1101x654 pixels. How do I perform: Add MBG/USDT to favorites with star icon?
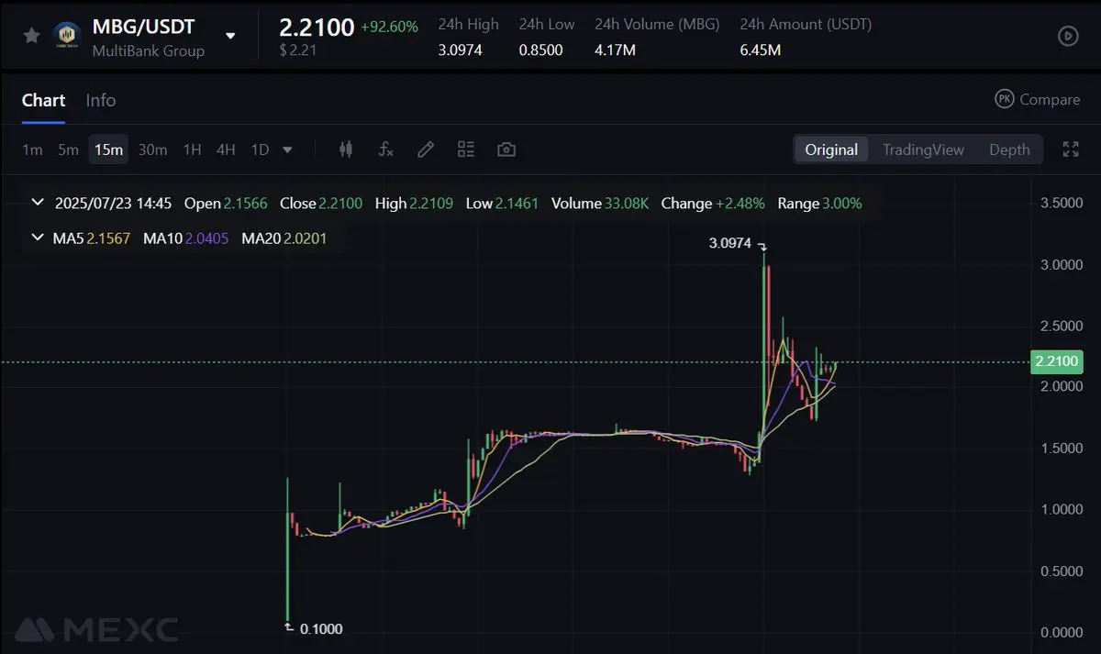point(32,36)
